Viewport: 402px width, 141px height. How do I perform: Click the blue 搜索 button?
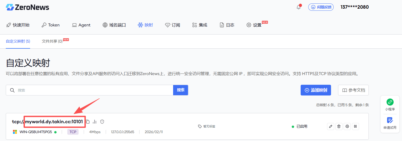(181, 90)
